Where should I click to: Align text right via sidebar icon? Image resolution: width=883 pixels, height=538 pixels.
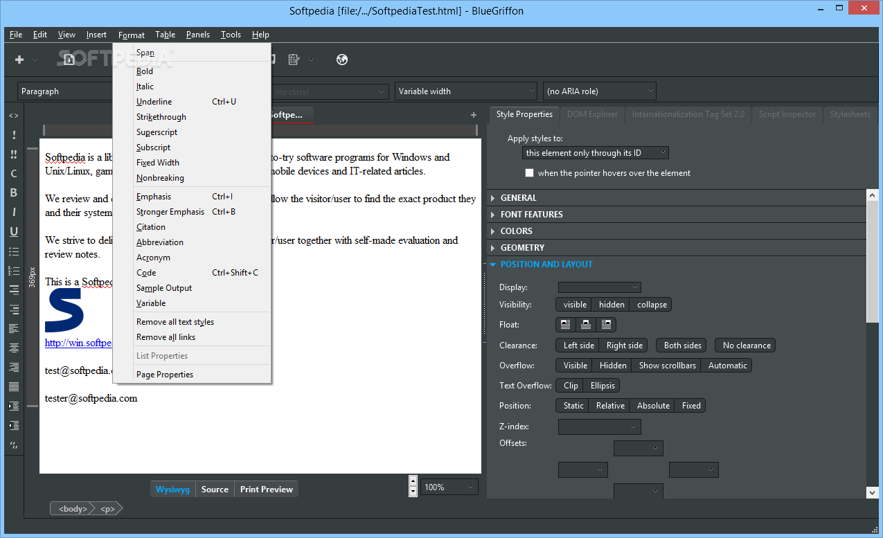coord(14,367)
